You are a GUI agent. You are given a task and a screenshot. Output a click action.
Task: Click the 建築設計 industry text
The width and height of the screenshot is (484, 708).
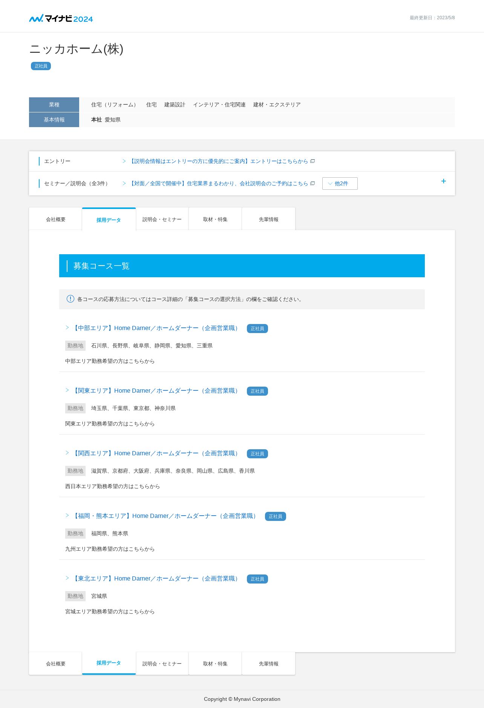pos(175,104)
